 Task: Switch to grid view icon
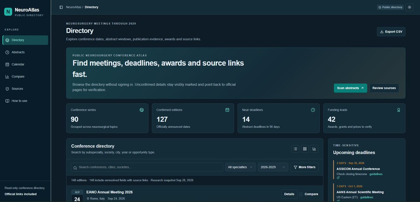pos(305,149)
